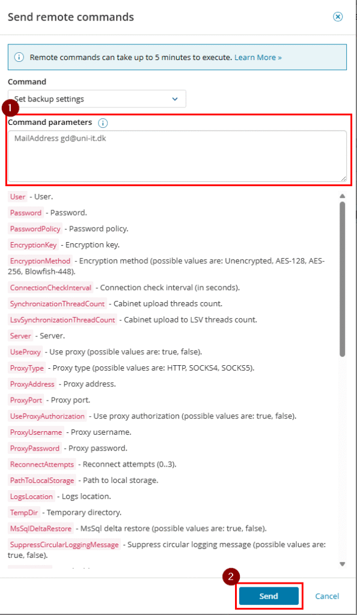The image size is (357, 615).
Task: Click Command parameters info icon
Action: pos(103,123)
